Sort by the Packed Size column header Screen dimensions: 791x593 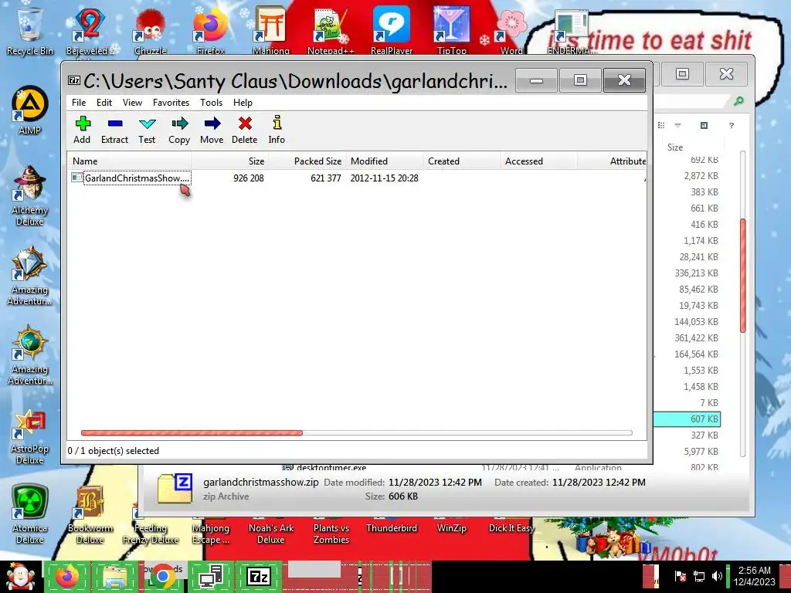pos(307,161)
